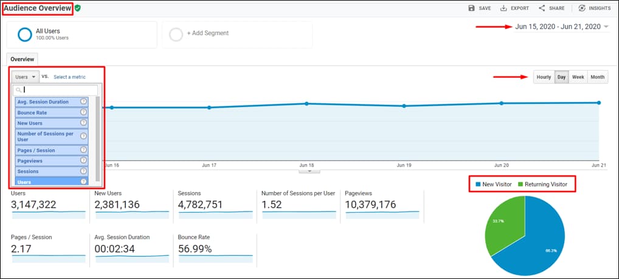619x279 pixels.
Task: Click the Jun 17 data point on chart
Action: [x=209, y=108]
